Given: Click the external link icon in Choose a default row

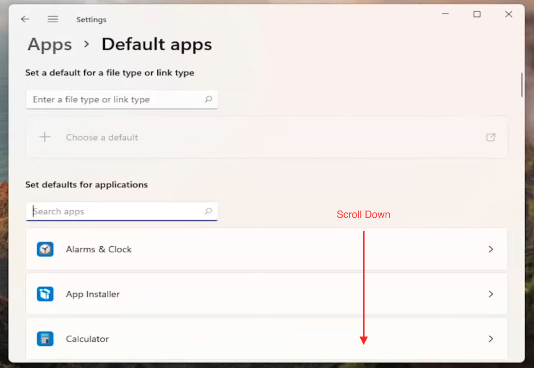Looking at the screenshot, I should (490, 137).
